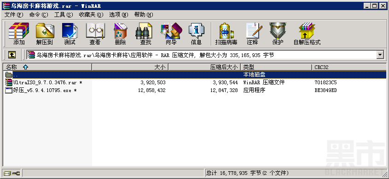Click type WinRAR 压缩文件
389x179 pixels.
[x=264, y=82]
